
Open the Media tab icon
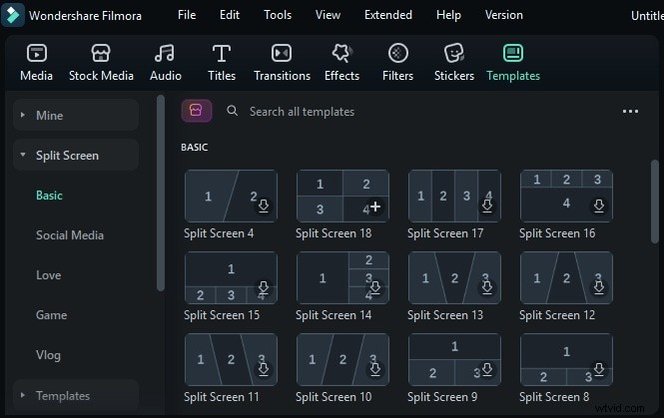point(37,54)
